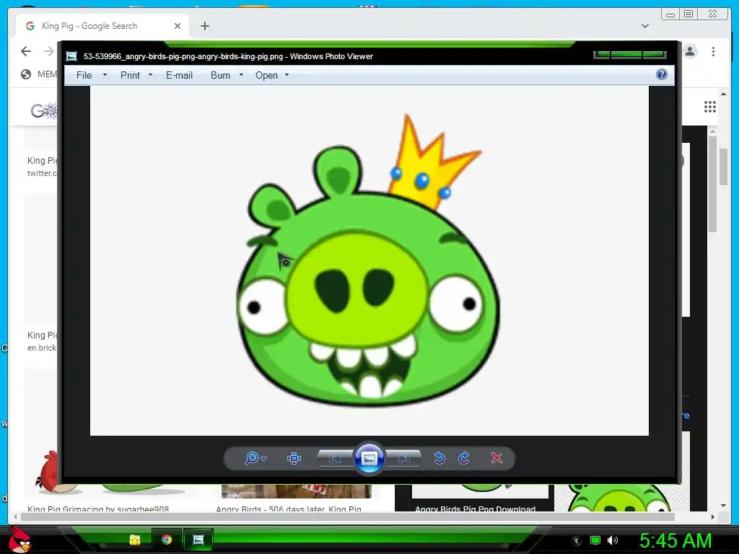
Task: Go to the previous photo
Action: 335,458
